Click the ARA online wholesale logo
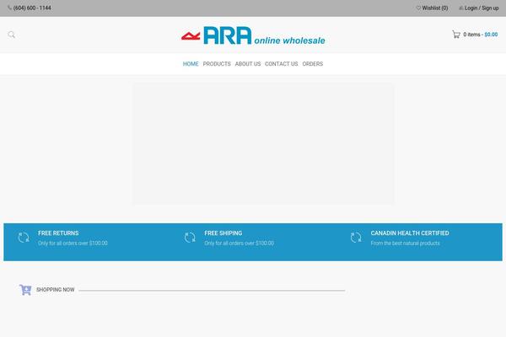The width and height of the screenshot is (506, 337). [253, 35]
